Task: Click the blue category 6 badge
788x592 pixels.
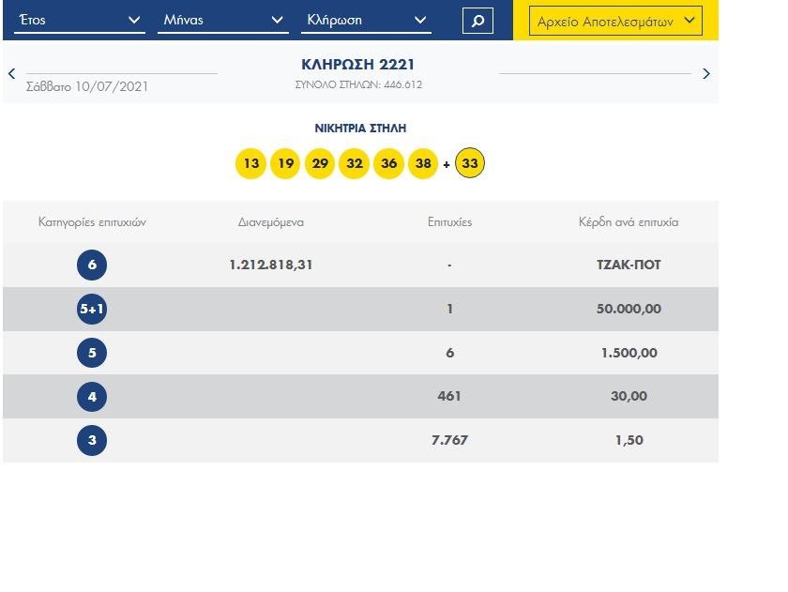Action: pos(92,266)
